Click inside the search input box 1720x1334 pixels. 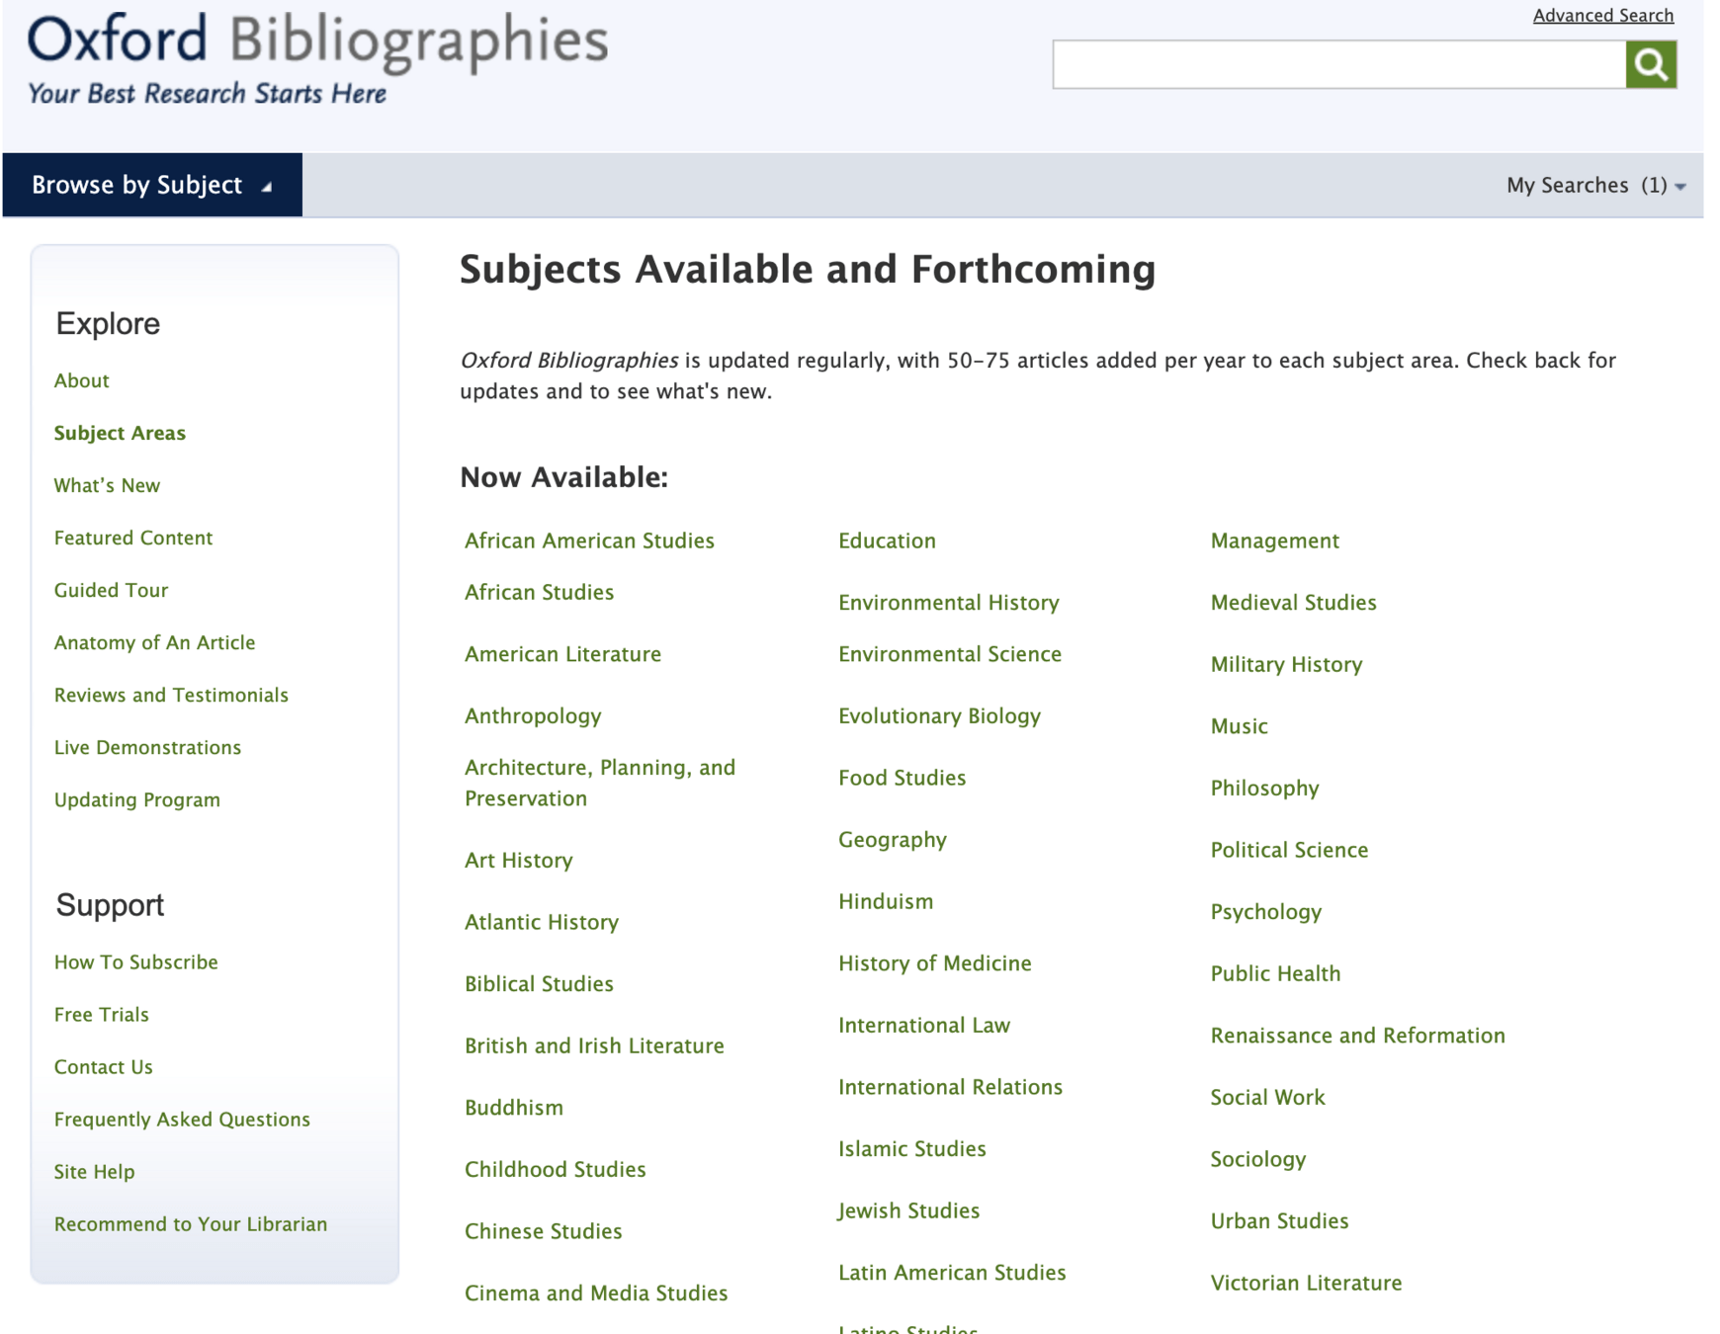tap(1339, 64)
